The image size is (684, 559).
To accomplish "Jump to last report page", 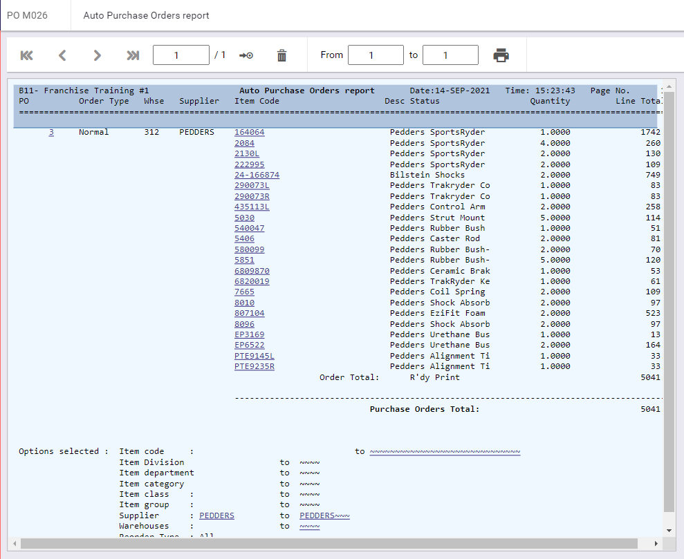I will [133, 55].
